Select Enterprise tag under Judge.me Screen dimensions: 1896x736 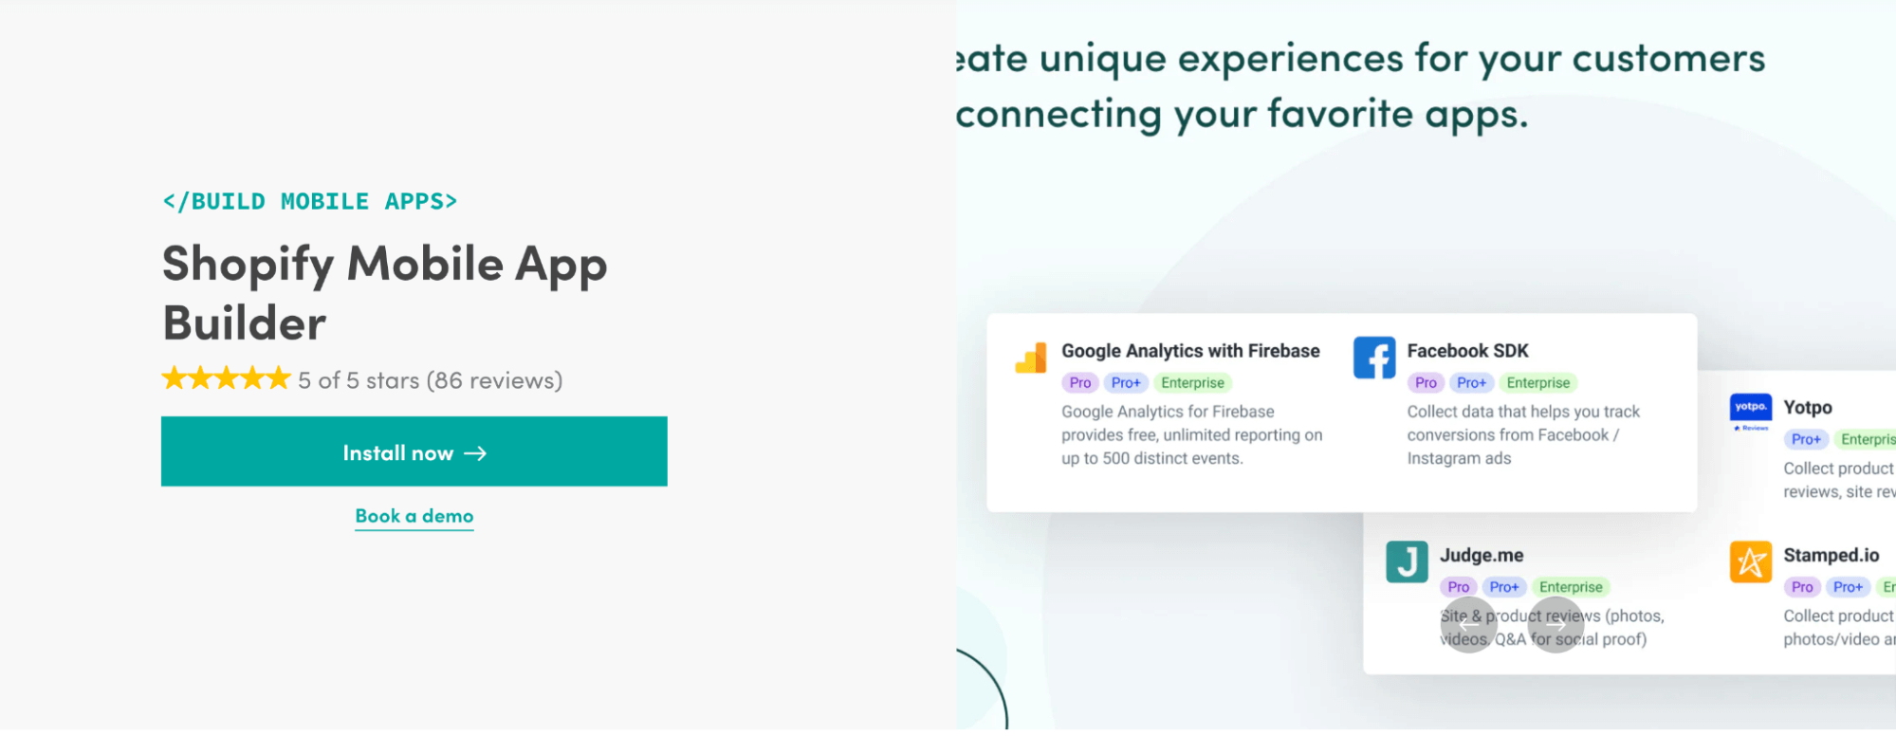pos(1571,587)
